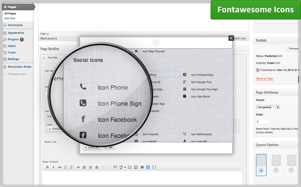This screenshot has height=187, width=301.
Task: Click Move to Trash link
Action: (x=264, y=79)
